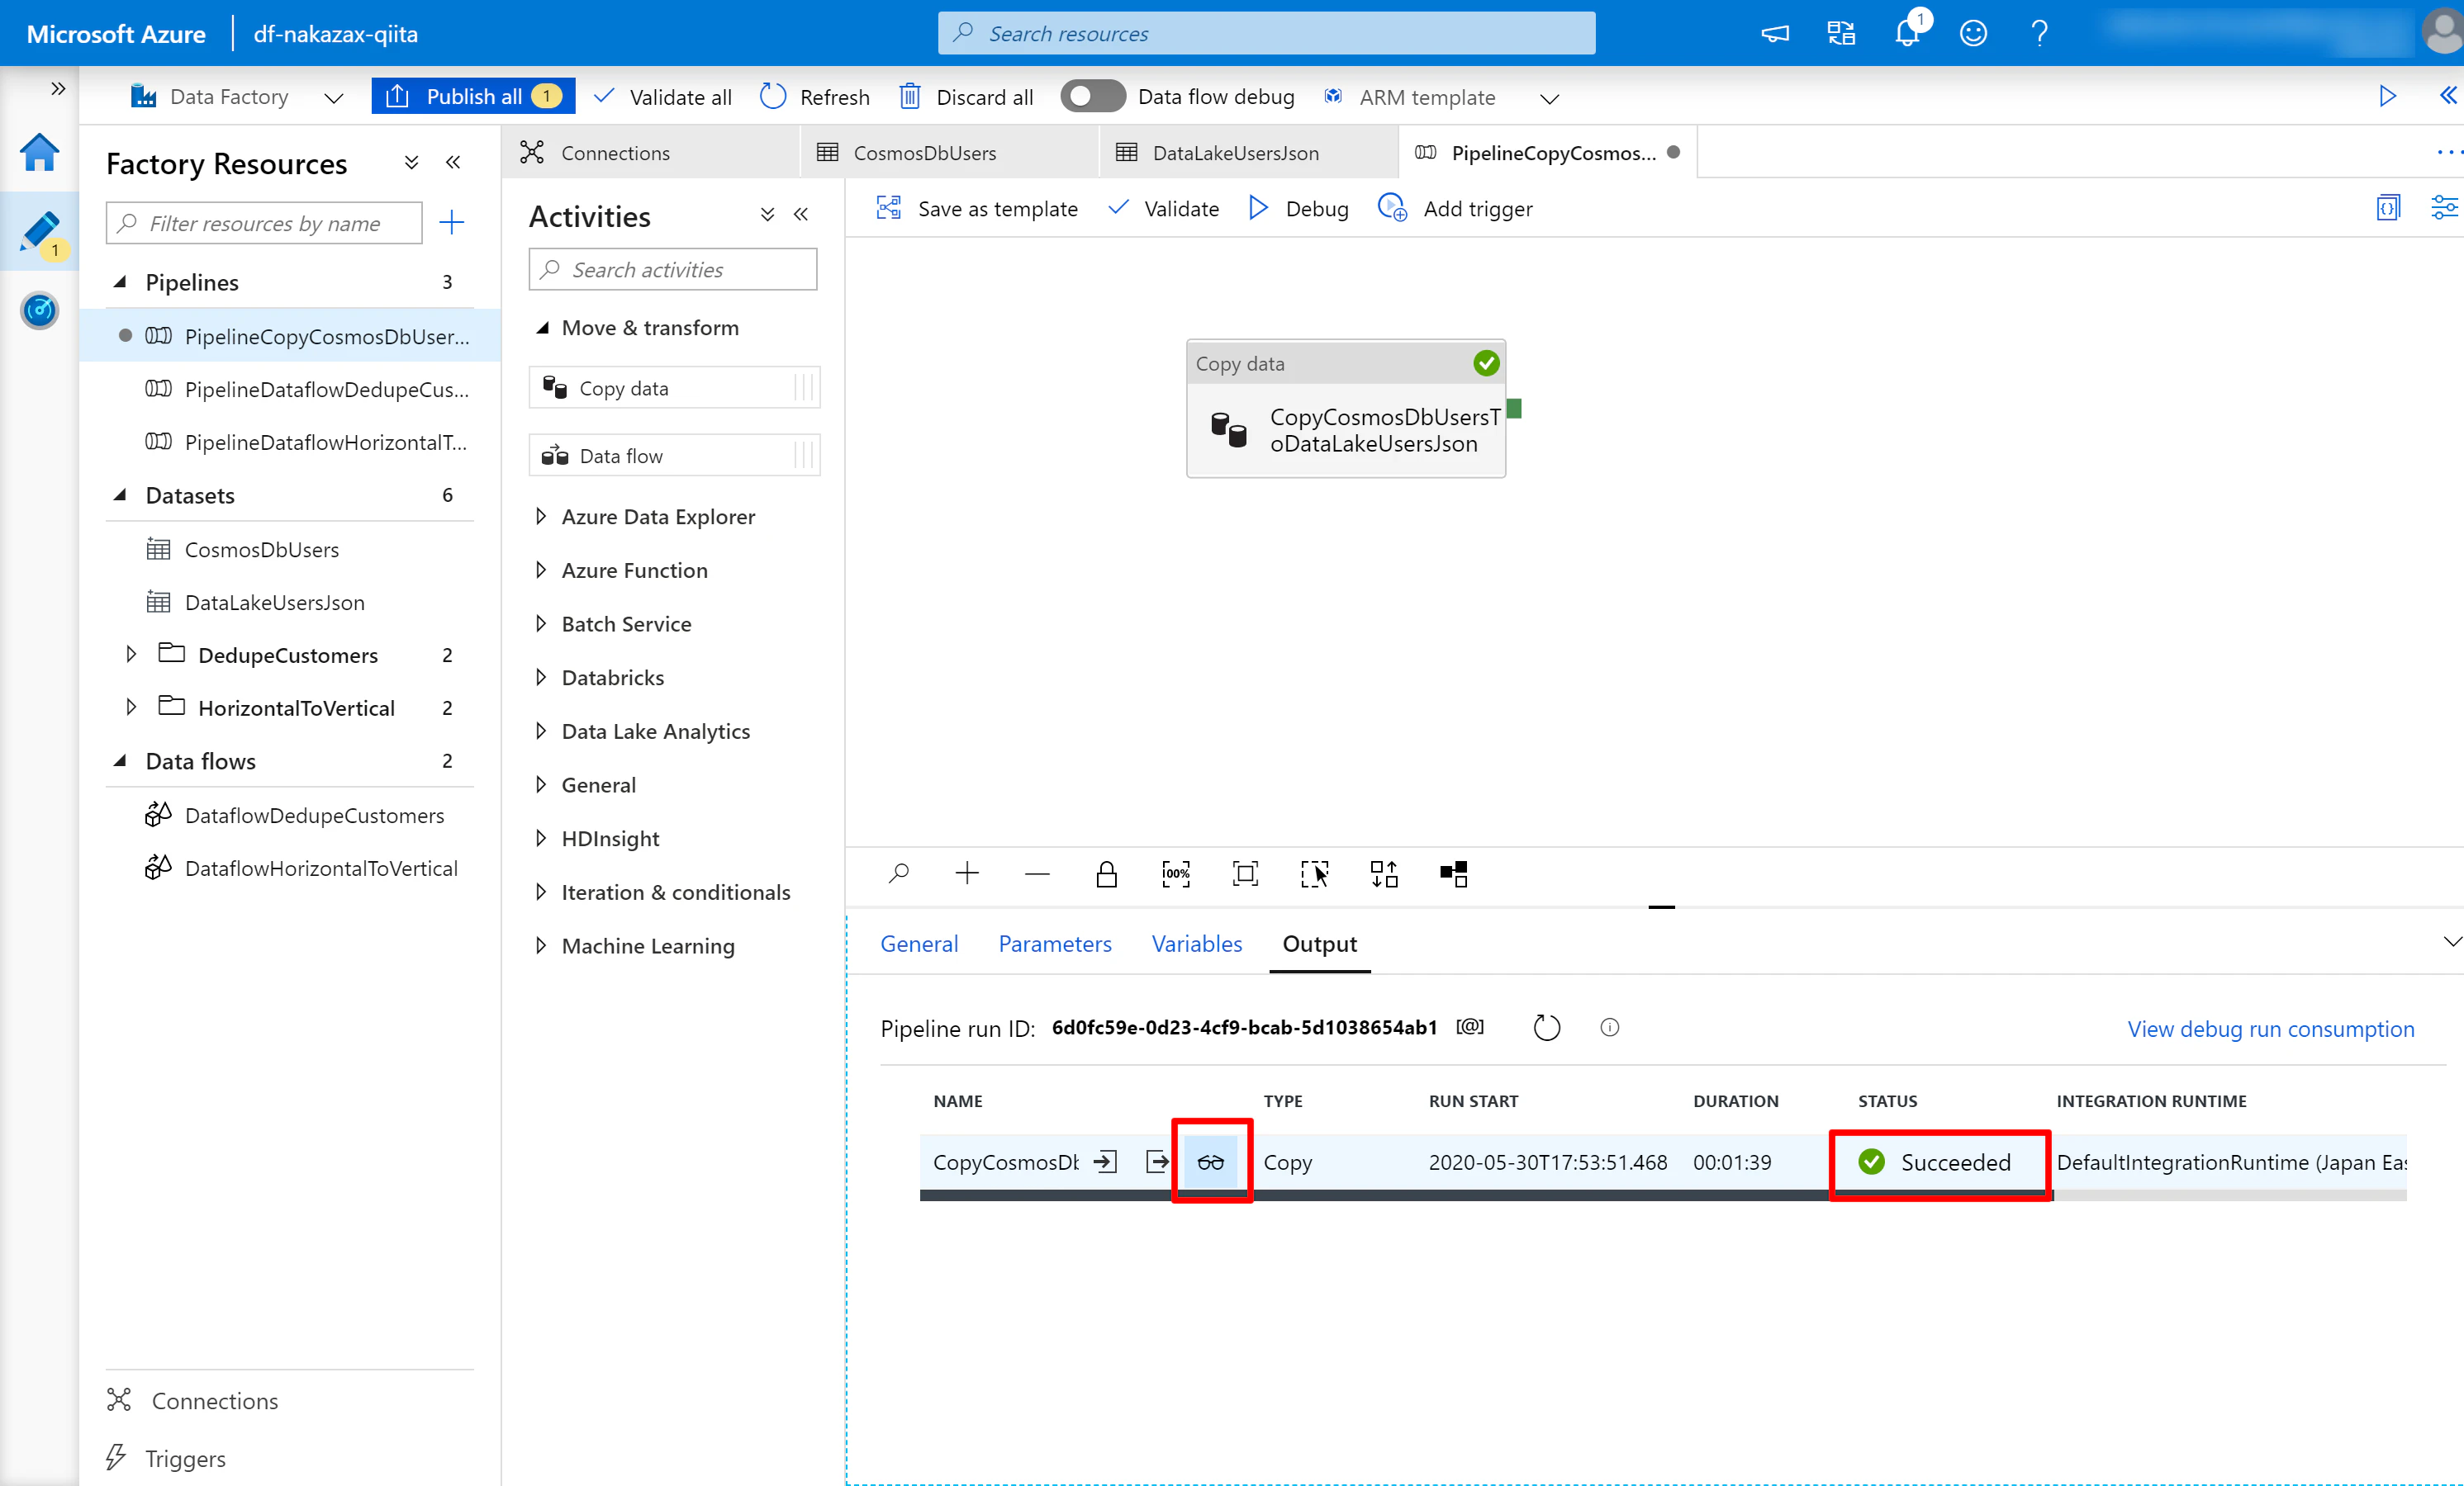The width and height of the screenshot is (2464, 1486).
Task: Open the directory switch icon in header
Action: pyautogui.click(x=1841, y=34)
